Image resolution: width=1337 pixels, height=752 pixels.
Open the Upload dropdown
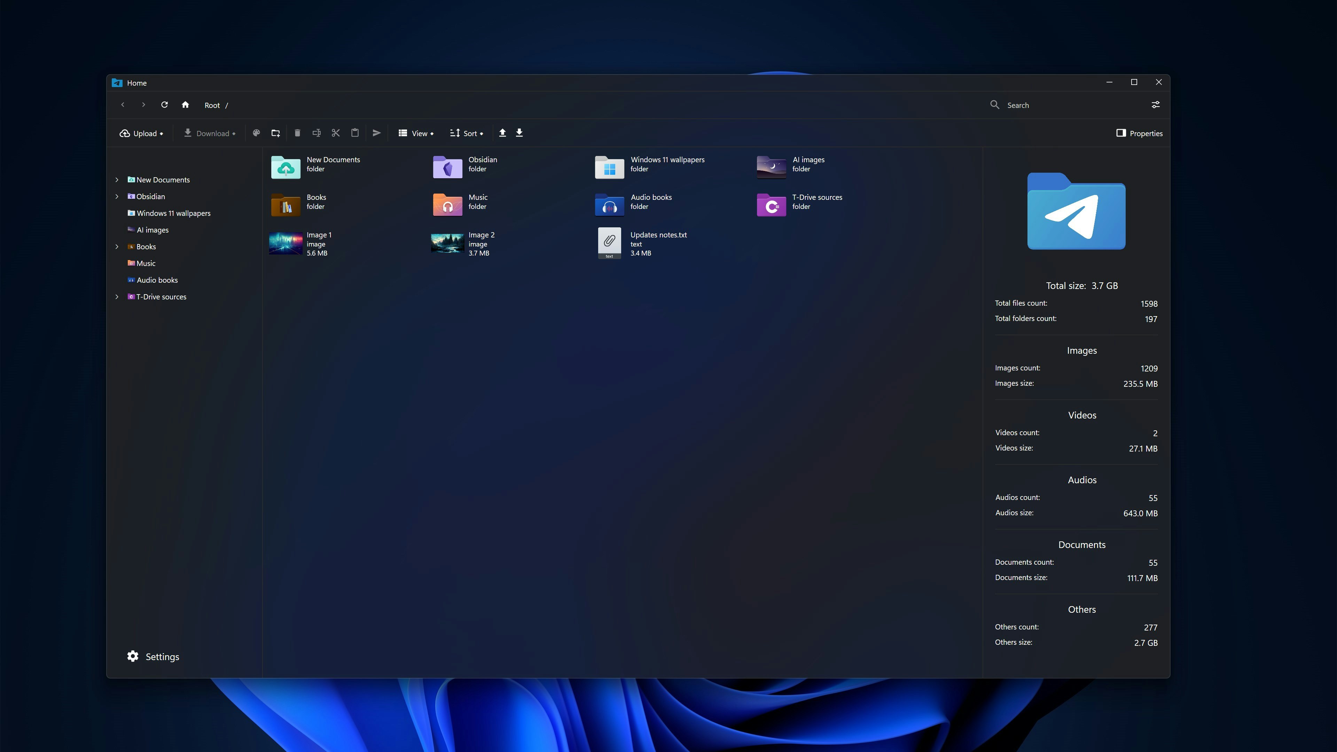[141, 133]
